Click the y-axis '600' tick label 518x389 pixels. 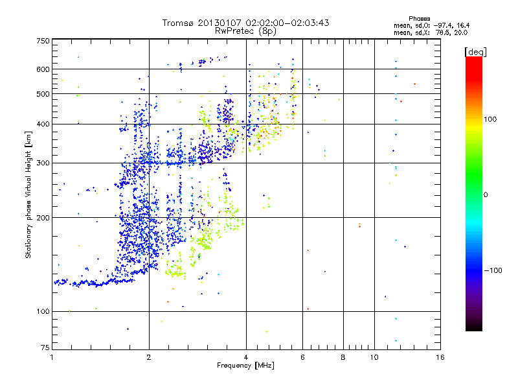[43, 69]
